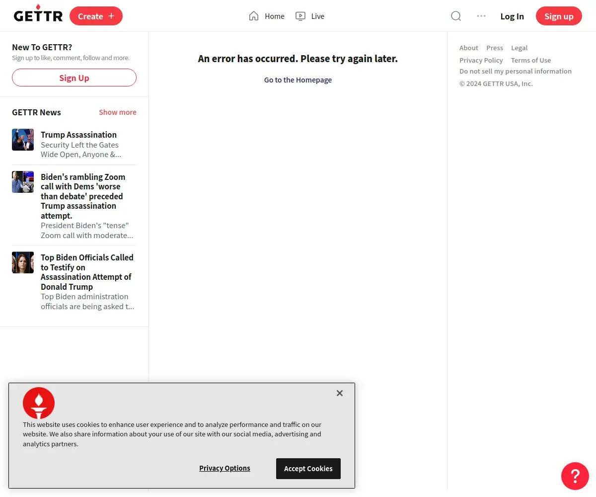Click "Top Biden administration officials" summary text
This screenshot has height=497, width=596.
[87, 302]
